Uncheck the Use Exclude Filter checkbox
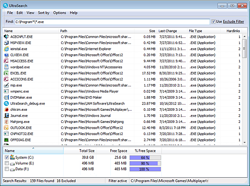 click(x=213, y=21)
